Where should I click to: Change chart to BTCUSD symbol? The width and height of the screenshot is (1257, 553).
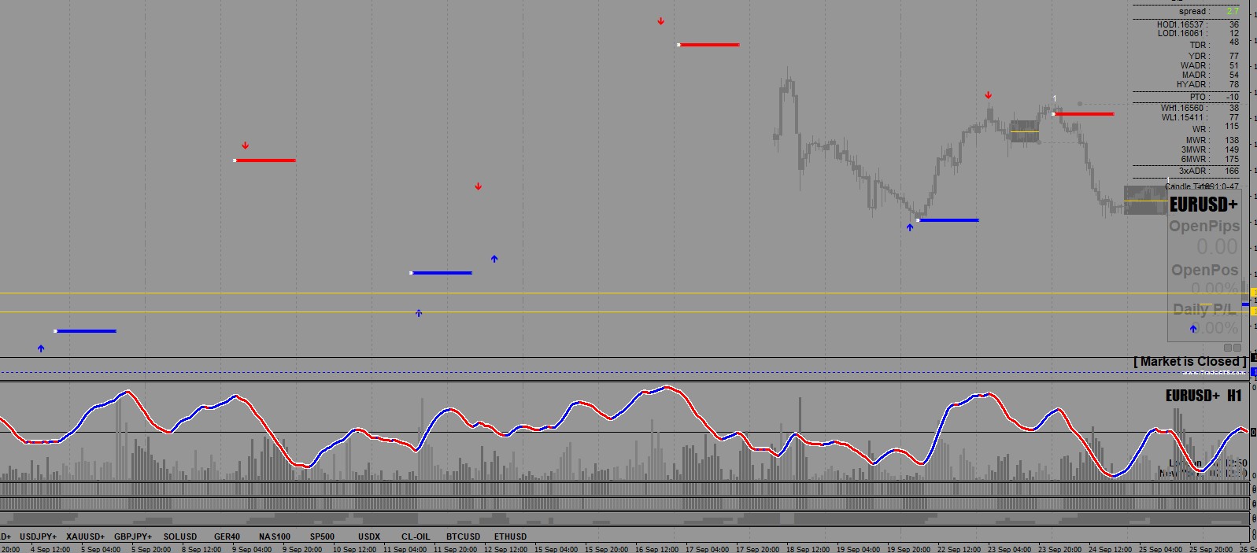(x=463, y=536)
